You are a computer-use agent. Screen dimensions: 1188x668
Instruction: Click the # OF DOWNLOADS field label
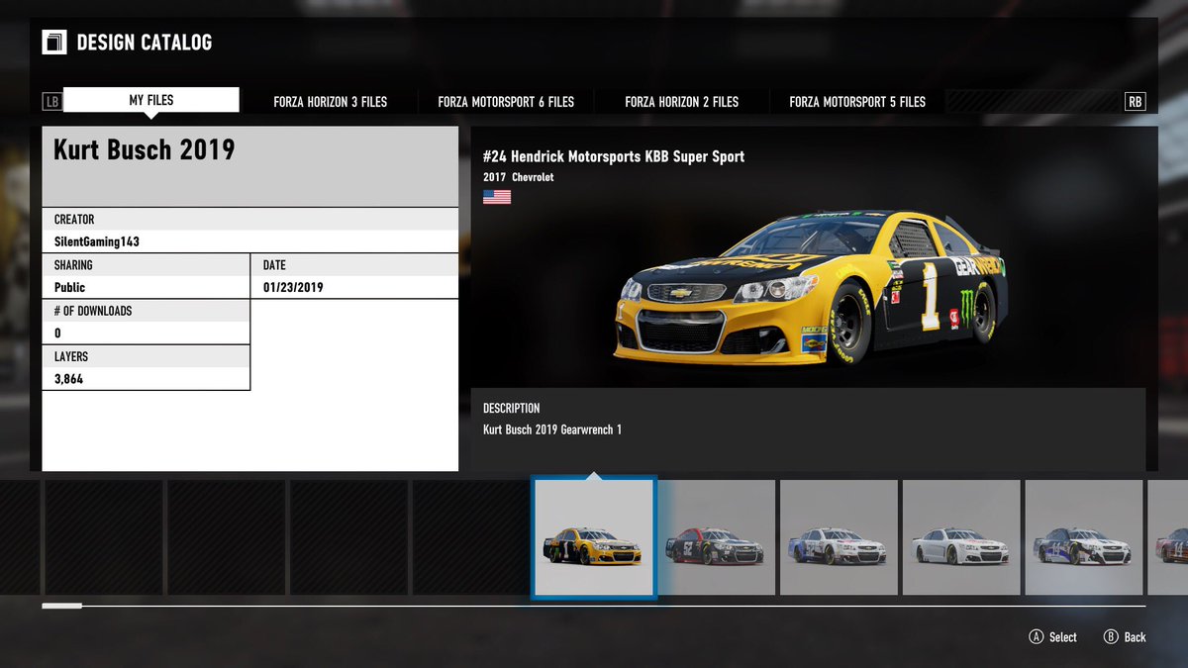point(93,311)
